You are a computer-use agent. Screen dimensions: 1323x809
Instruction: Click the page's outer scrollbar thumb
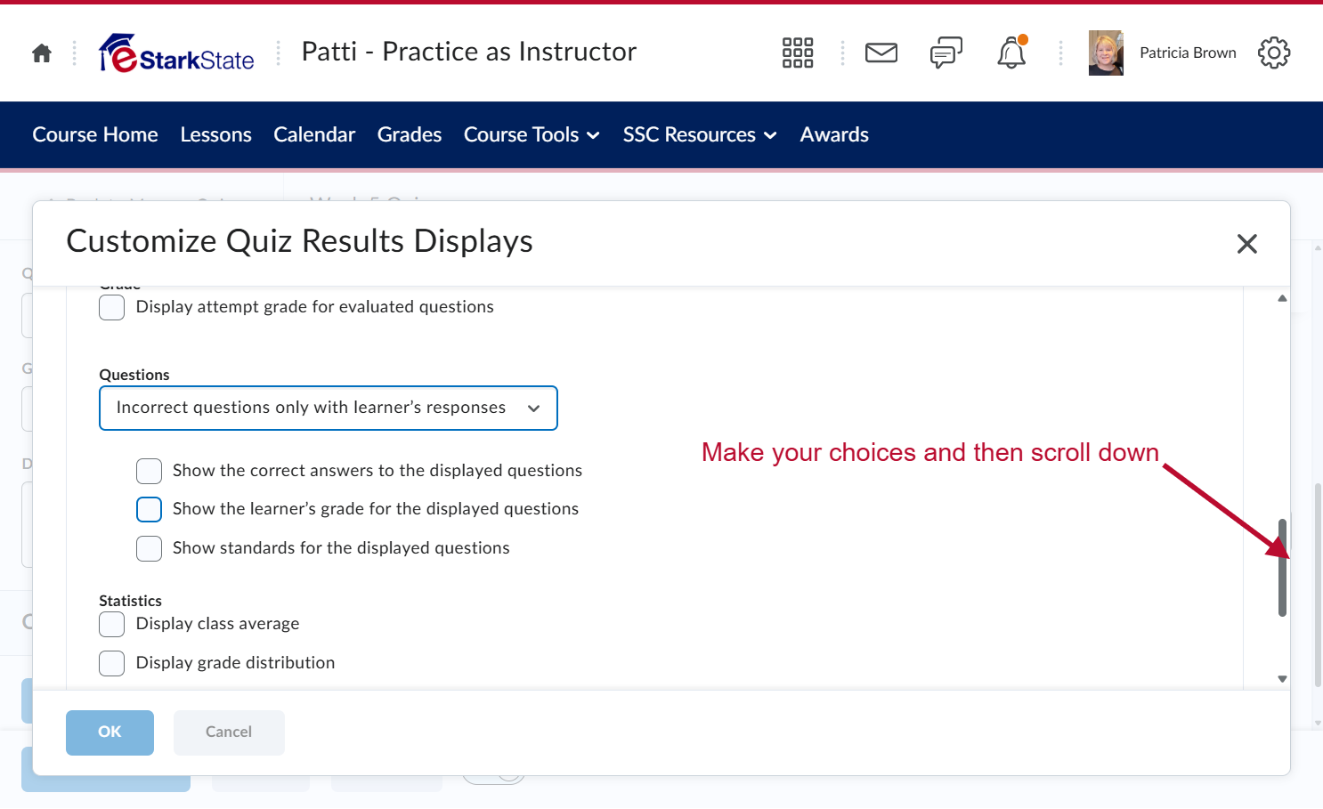pos(1318,585)
